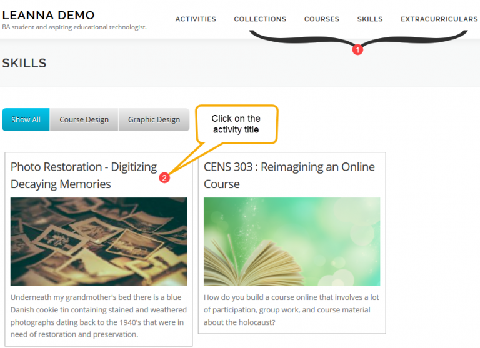The width and height of the screenshot is (480, 348).
Task: Click the CENS 303 course description text
Action: click(x=292, y=310)
